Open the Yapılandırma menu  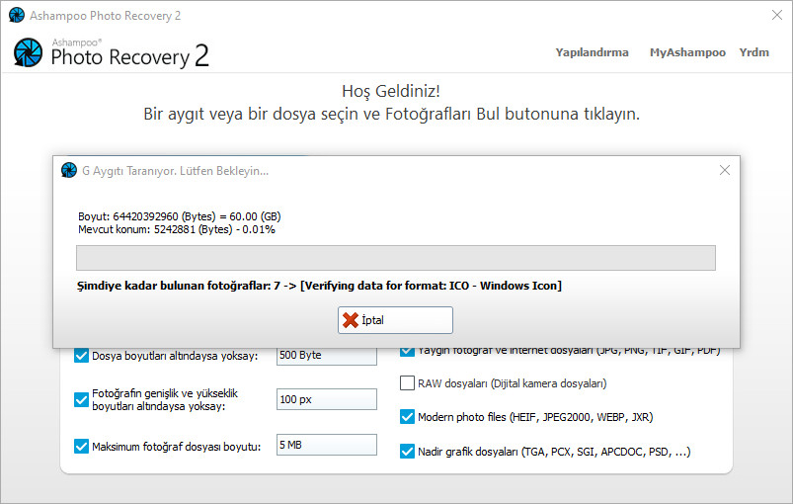592,52
